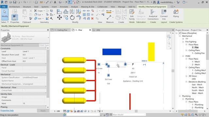Screen dimensions: 209x117
Task: Click the binoculars search icon in title bar
Action: click(x=154, y=2)
